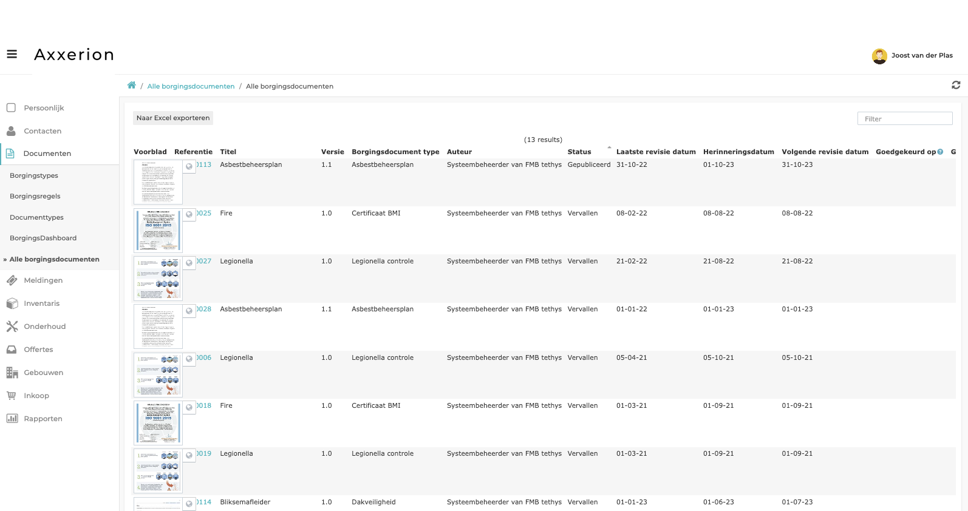Click Joost van der Plas avatar
Viewport: 968px width, 511px height.
[x=879, y=56]
